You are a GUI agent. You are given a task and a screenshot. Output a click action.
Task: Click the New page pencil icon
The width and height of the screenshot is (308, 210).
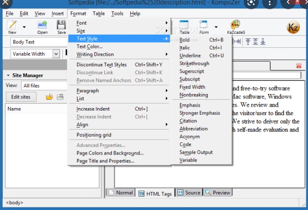12,25
